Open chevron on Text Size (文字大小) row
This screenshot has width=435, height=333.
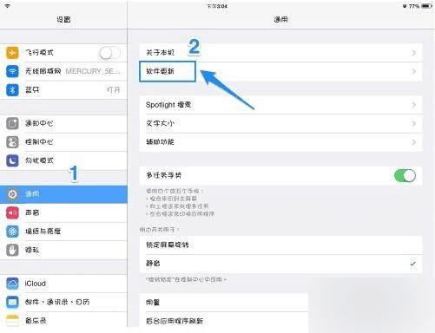click(x=414, y=123)
